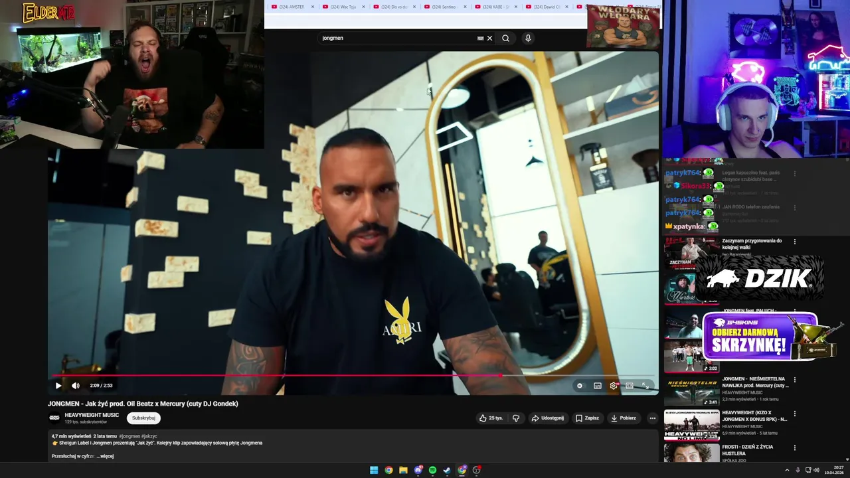Screen dimensions: 850x478
Task: Click into the jongmen search field
Action: 398,38
